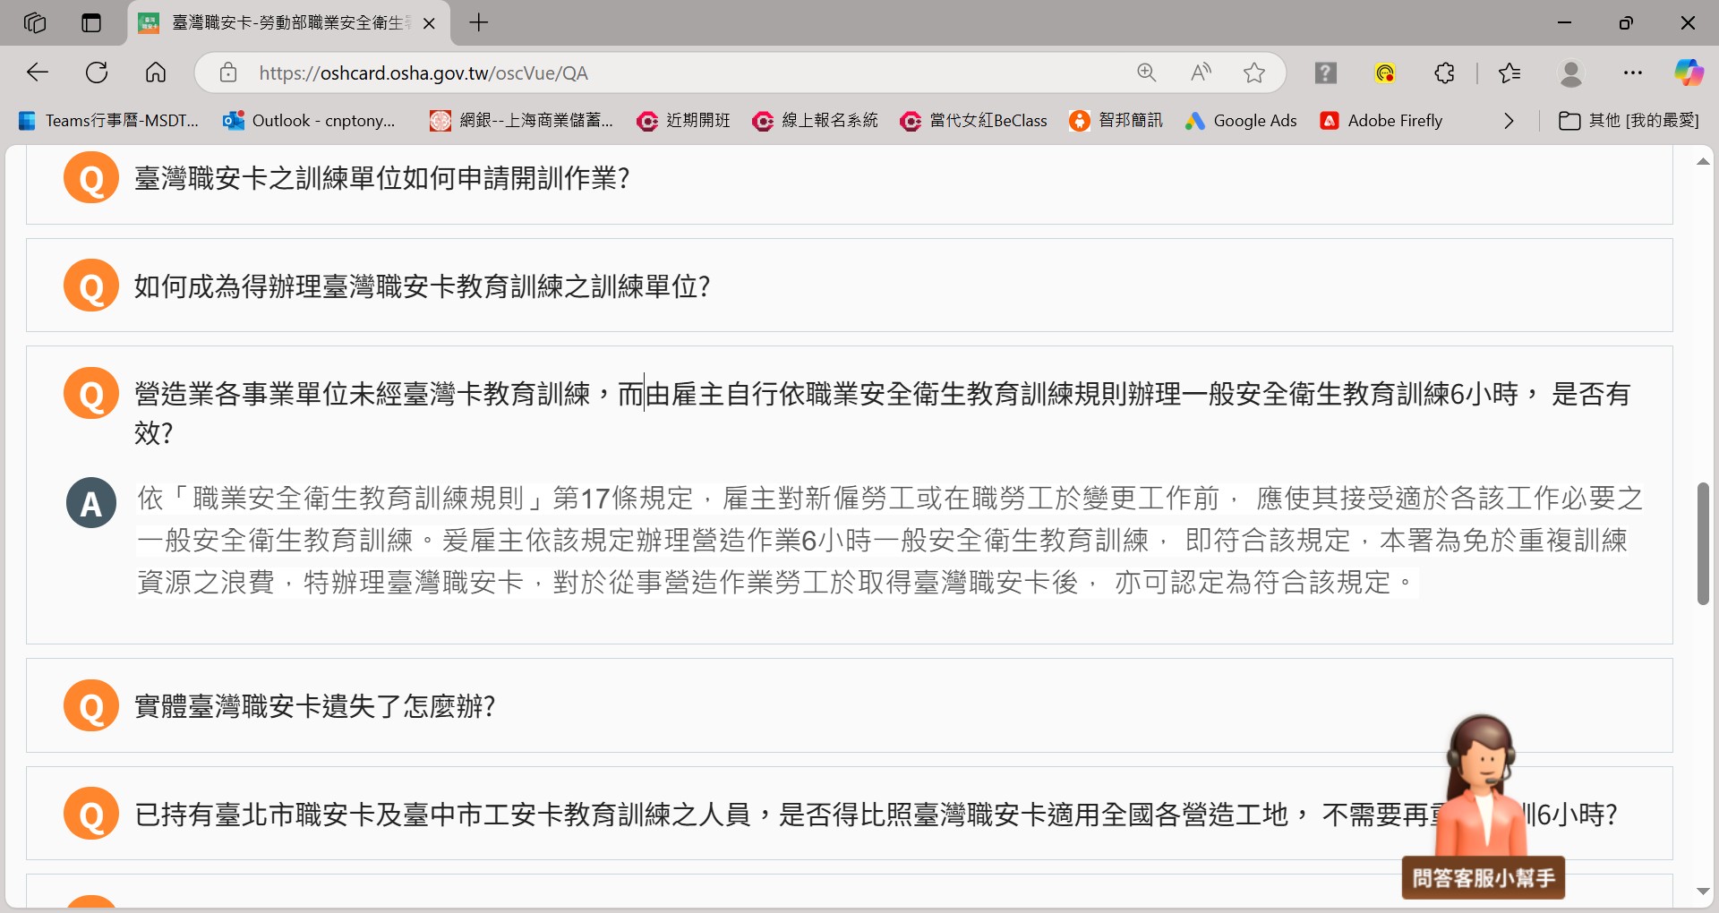Show more bookmarks with chevron arrow

coord(1509,121)
